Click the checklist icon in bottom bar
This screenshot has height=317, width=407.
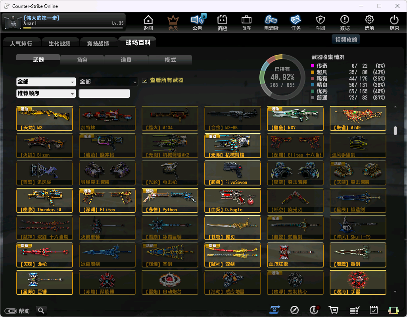pyautogui.click(x=354, y=310)
